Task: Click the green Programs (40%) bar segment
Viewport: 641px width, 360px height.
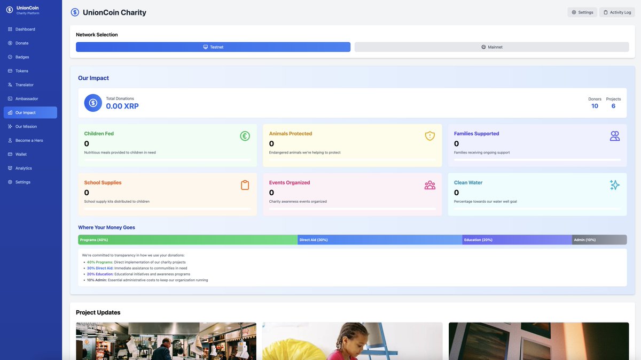Action: (187, 240)
